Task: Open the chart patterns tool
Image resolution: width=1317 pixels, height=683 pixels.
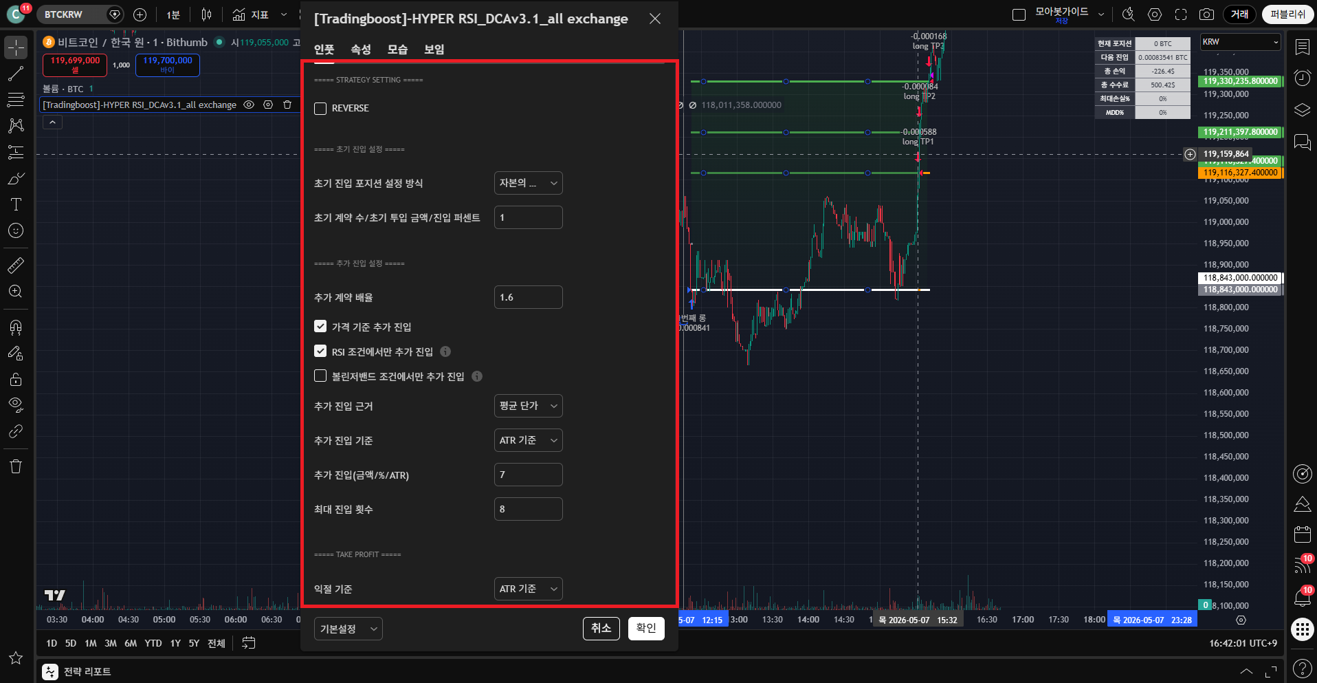Action: 16,126
